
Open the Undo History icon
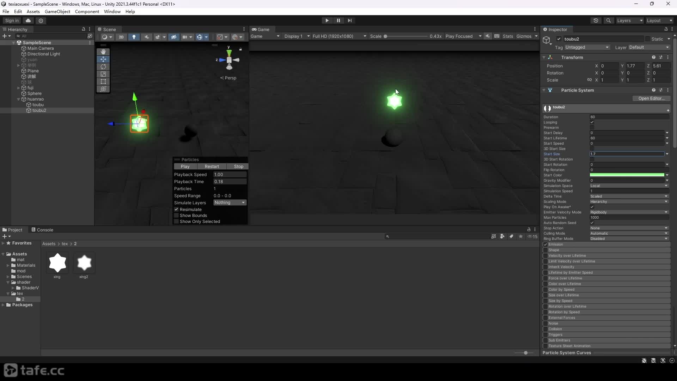[596, 20]
